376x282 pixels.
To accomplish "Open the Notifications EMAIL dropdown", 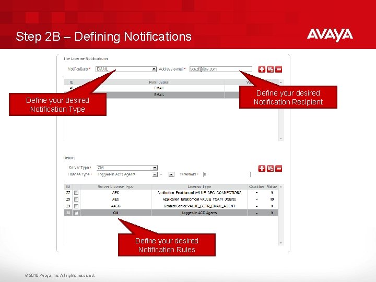I will pyautogui.click(x=154, y=69).
